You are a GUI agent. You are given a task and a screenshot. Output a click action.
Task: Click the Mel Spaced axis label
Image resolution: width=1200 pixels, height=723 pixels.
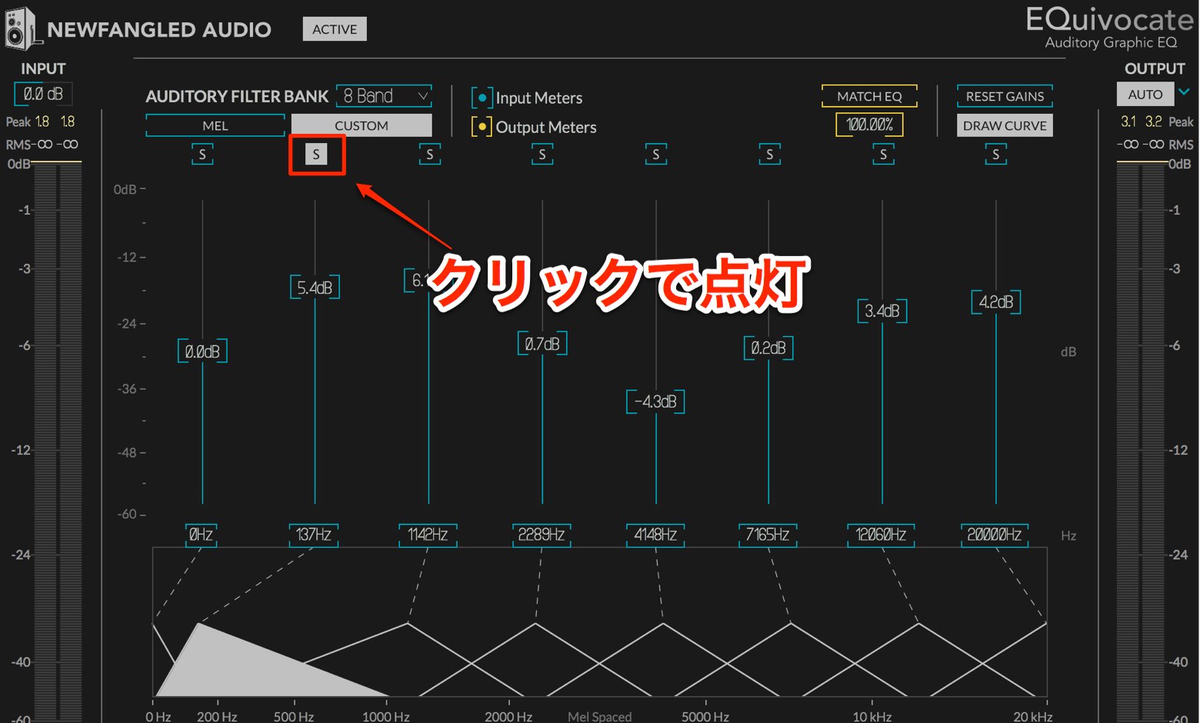(x=599, y=716)
